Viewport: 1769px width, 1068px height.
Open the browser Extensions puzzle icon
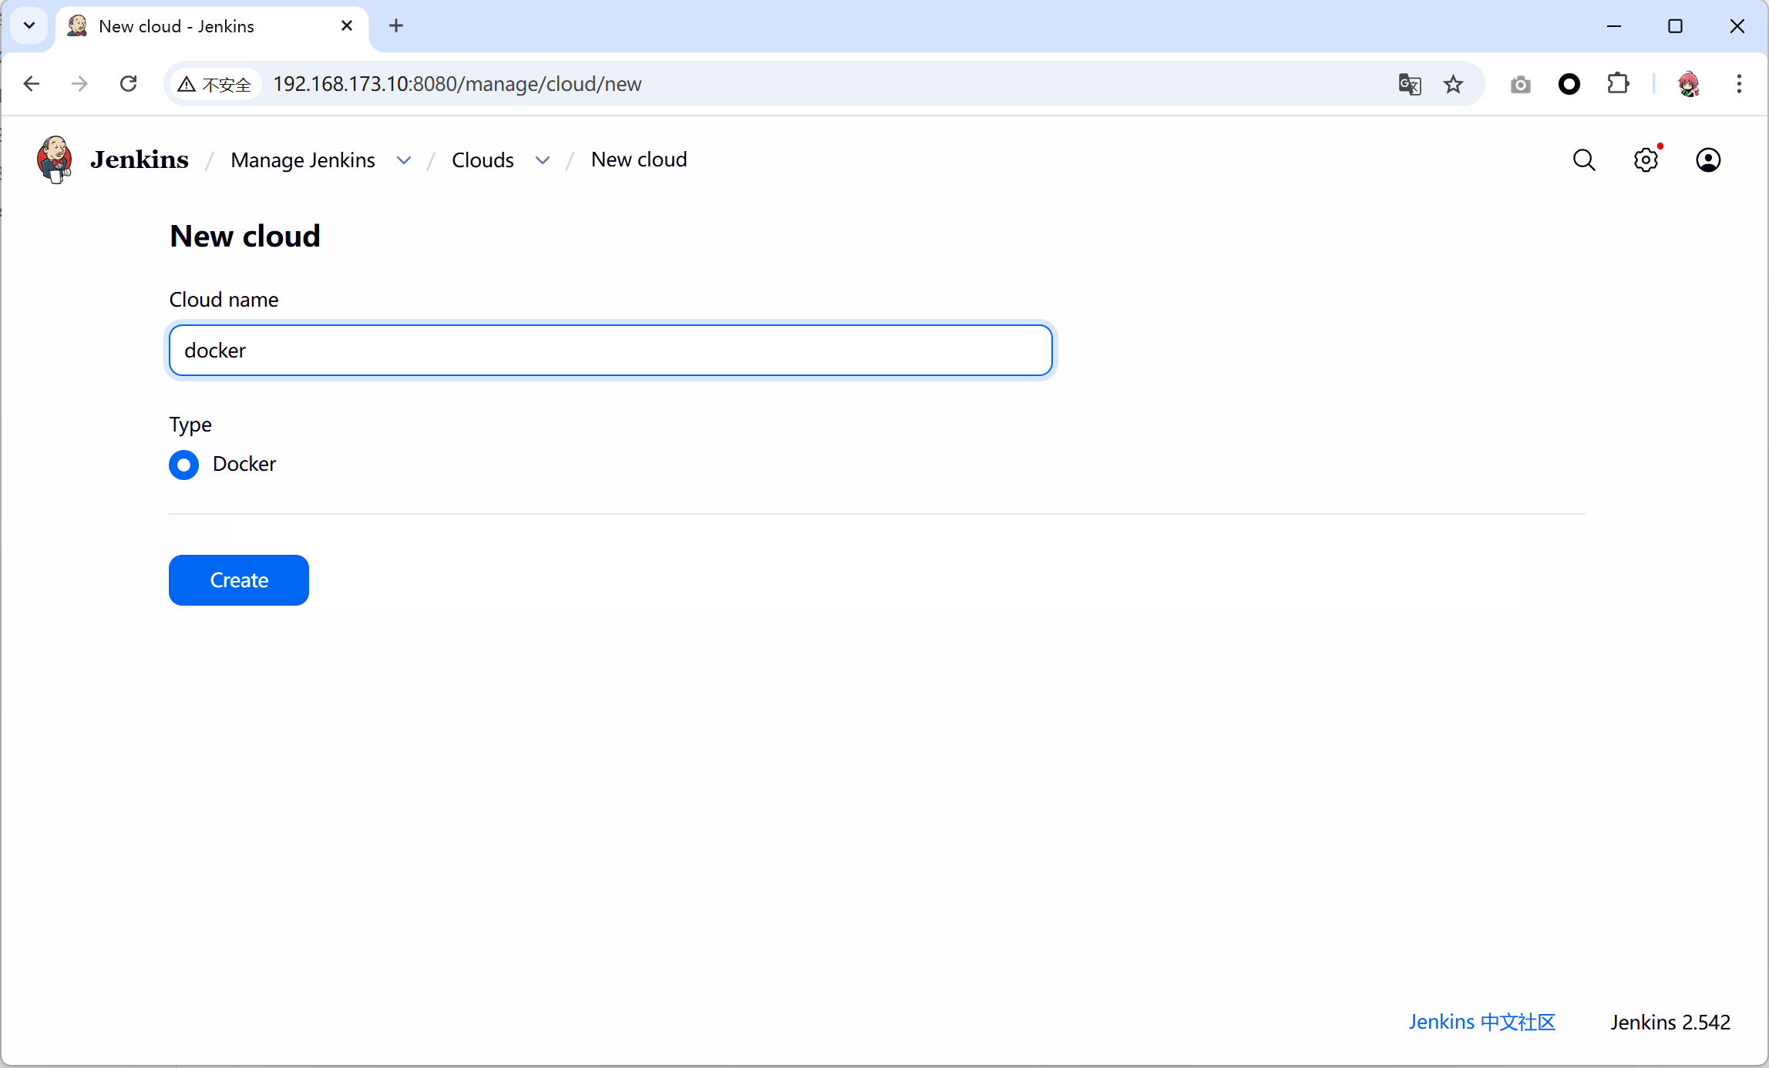(x=1618, y=84)
